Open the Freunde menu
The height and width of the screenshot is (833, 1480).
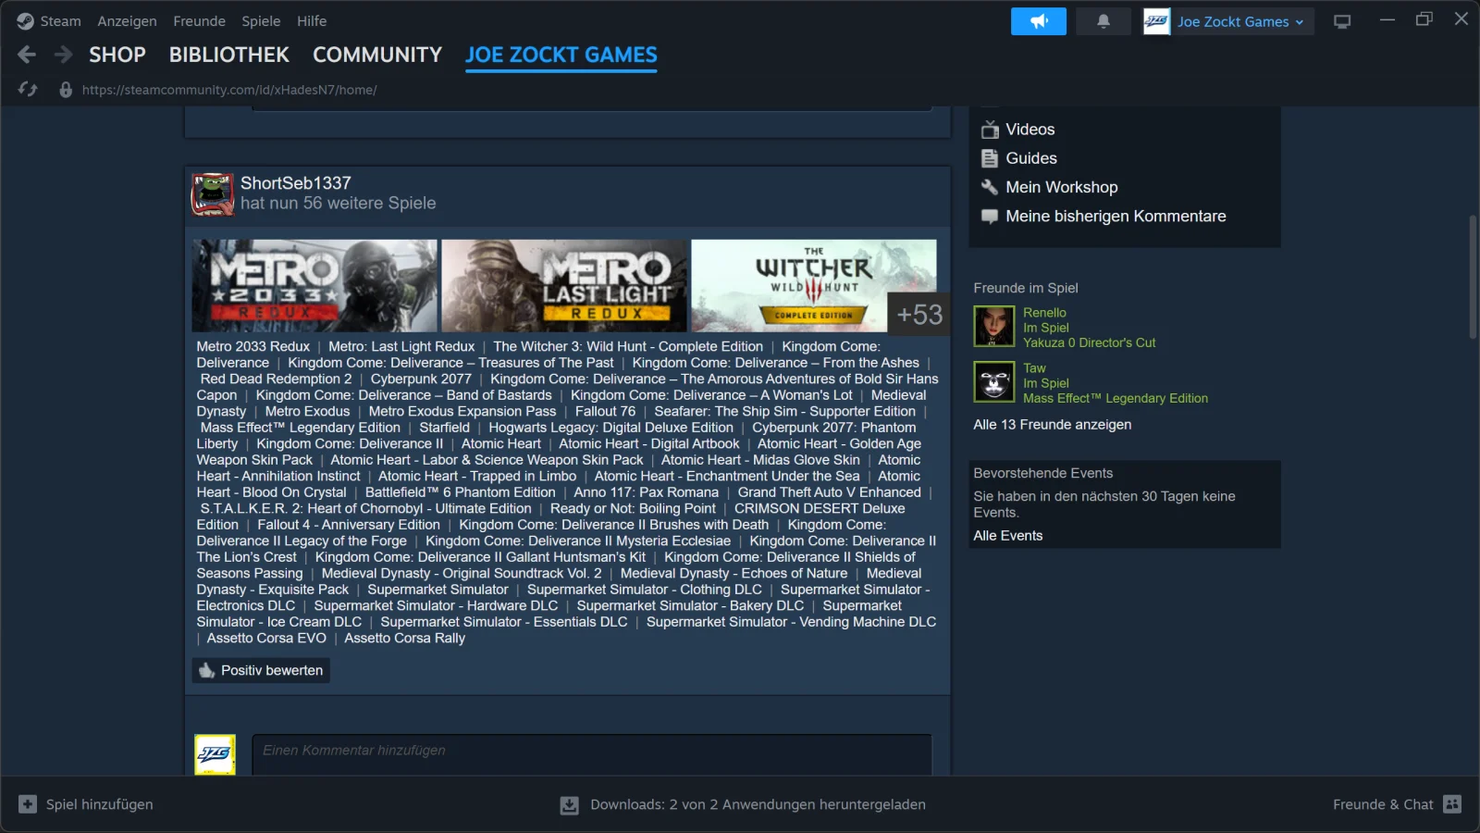point(199,20)
